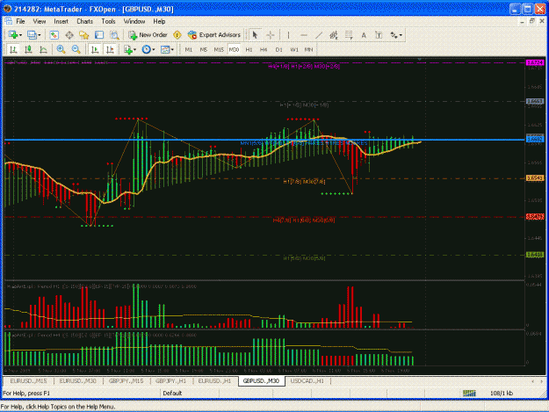Set timeframe to M5
This screenshot has height=412, width=549.
pos(204,50)
